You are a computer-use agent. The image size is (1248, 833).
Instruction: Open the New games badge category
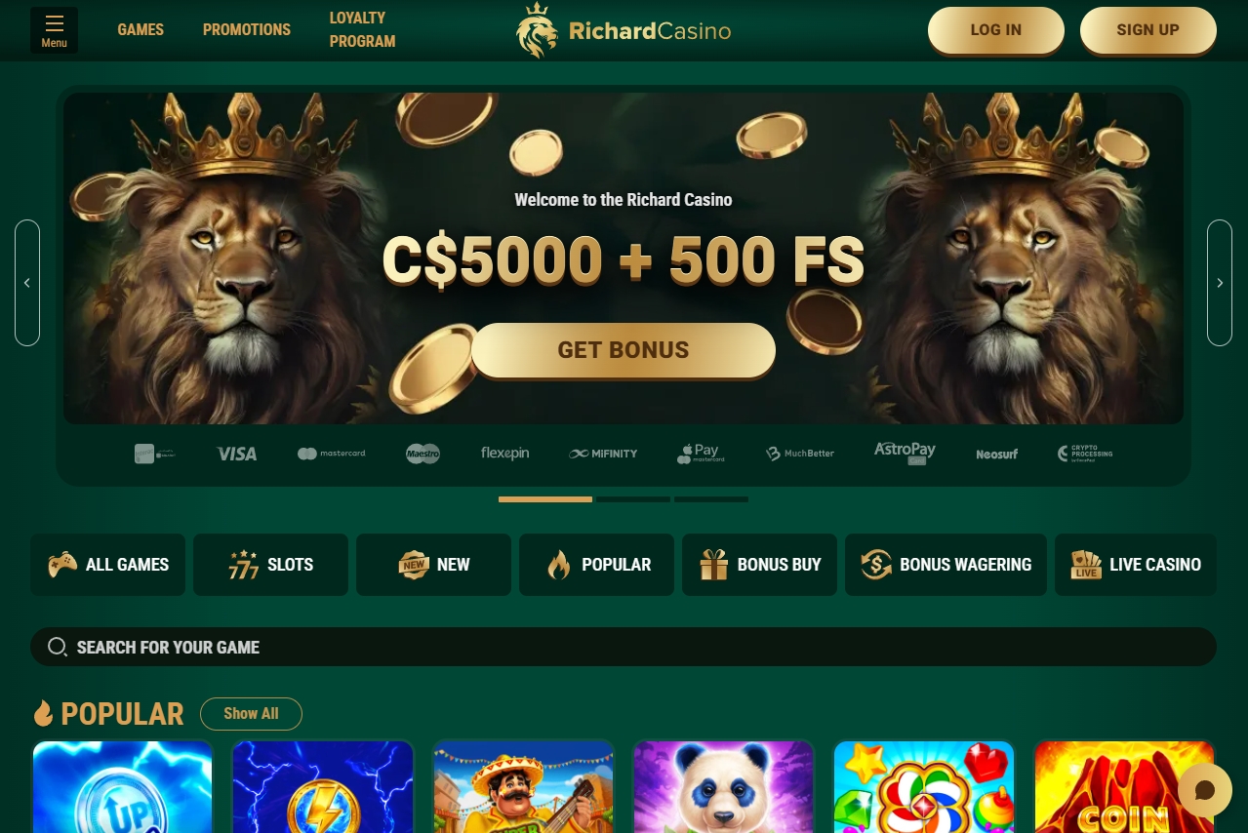tap(433, 565)
